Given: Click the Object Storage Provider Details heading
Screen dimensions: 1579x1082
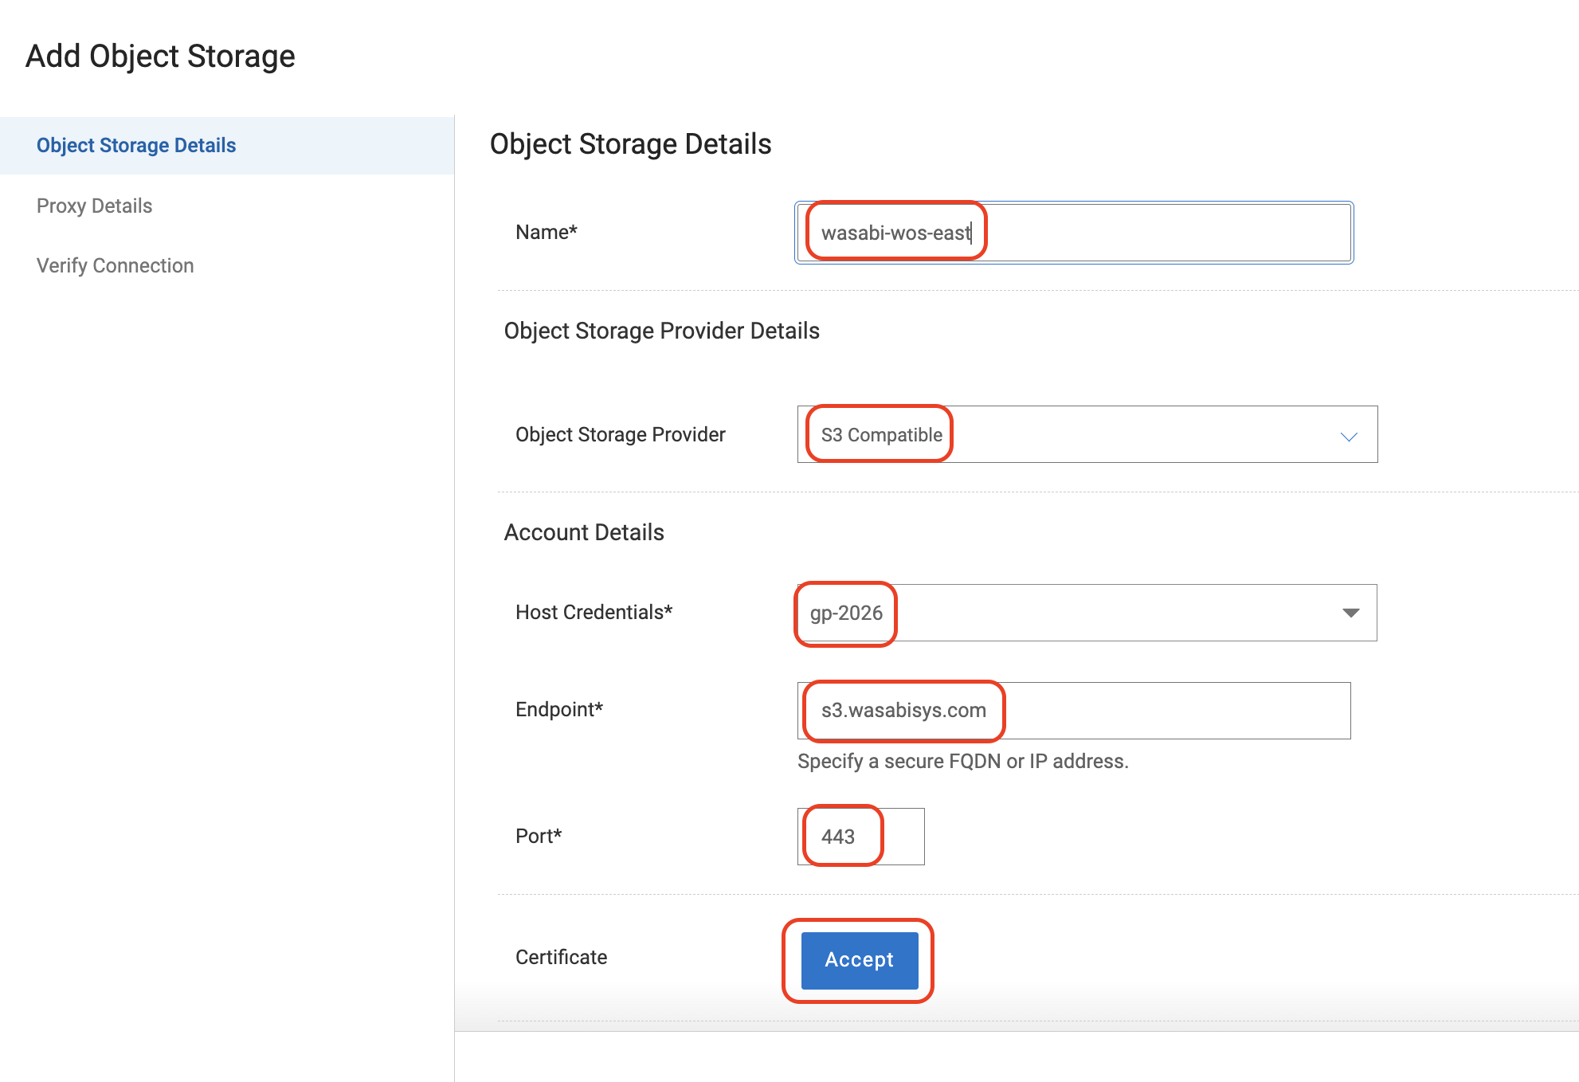Looking at the screenshot, I should coord(661,331).
